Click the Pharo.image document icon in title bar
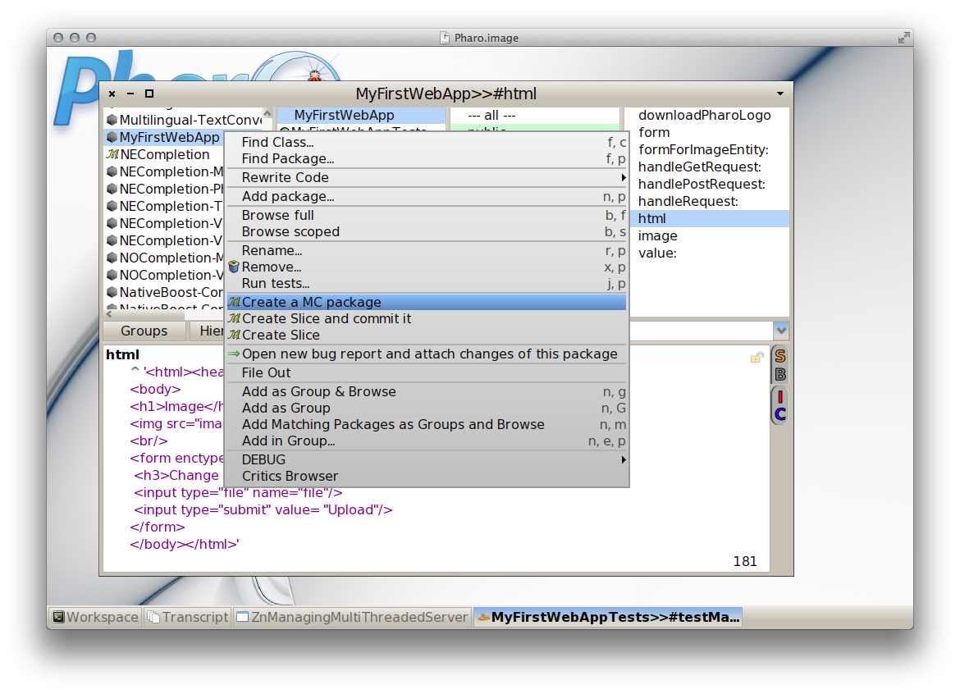The height and width of the screenshot is (694, 960). click(x=445, y=38)
